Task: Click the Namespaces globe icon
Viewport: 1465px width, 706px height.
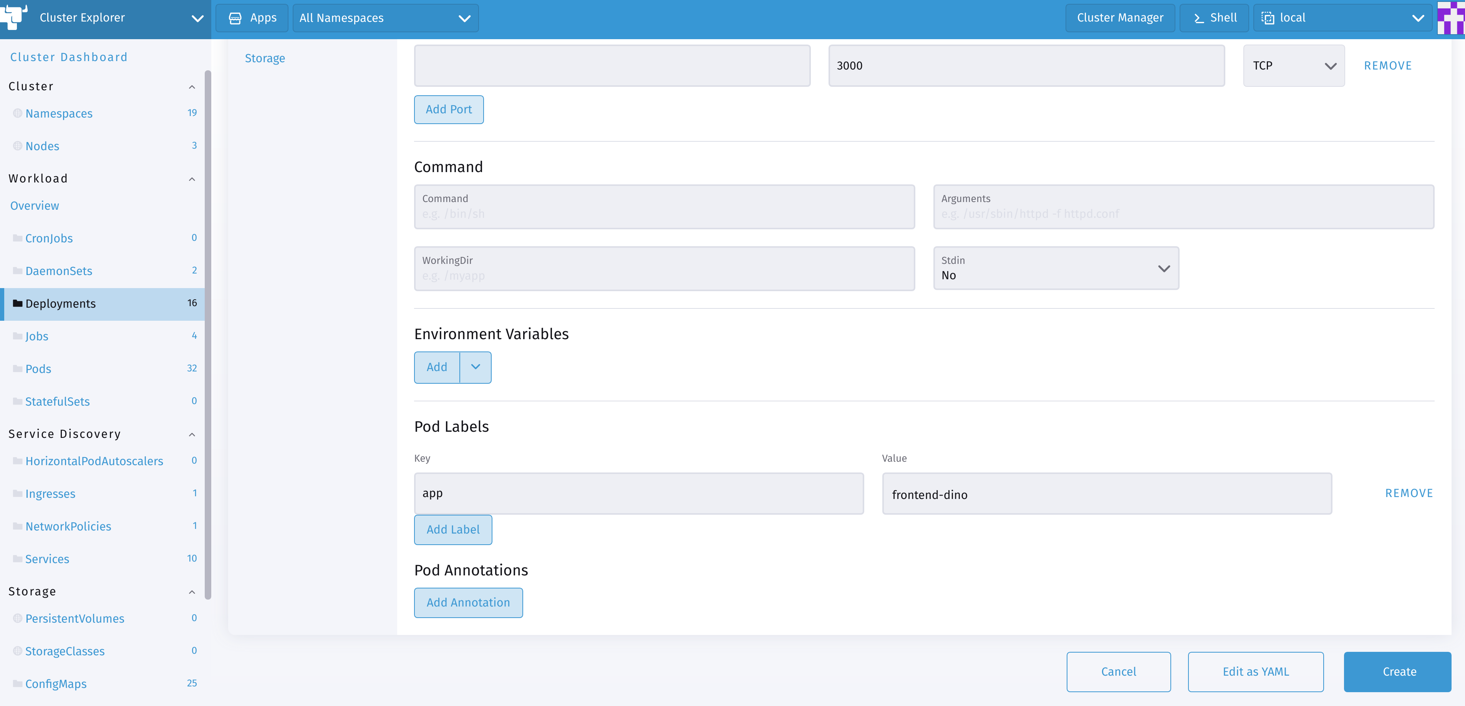Action: pos(18,113)
